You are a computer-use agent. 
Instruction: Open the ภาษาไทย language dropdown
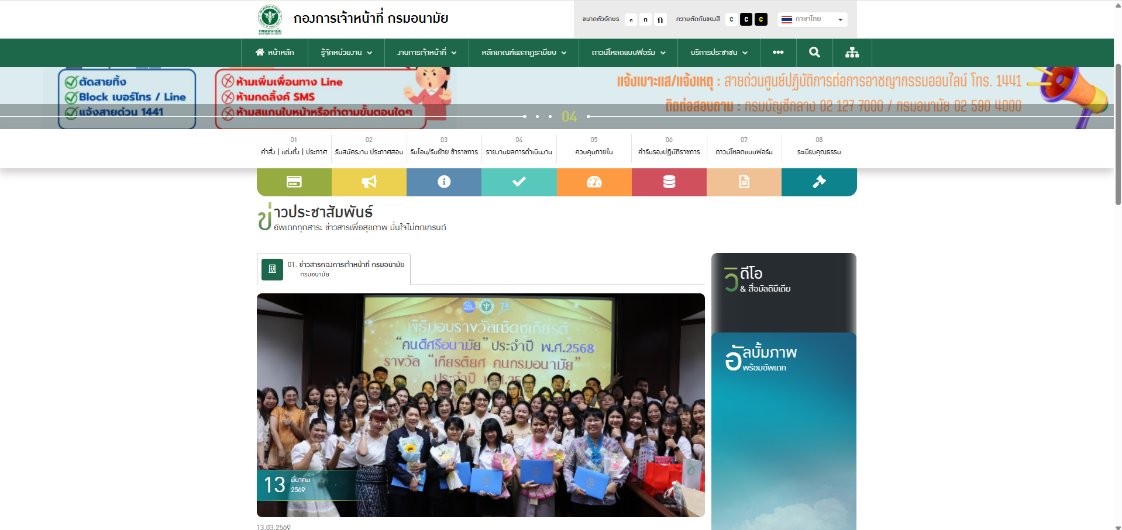pos(812,19)
